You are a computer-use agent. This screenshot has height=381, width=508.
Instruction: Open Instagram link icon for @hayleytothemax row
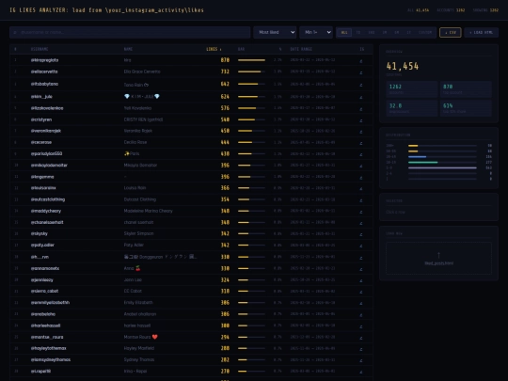[361, 349]
